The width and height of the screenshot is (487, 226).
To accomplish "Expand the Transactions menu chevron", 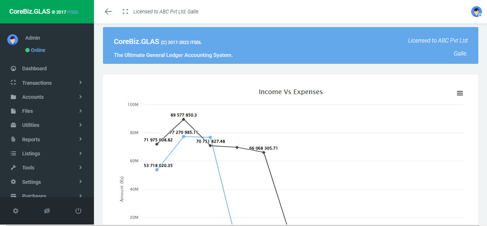I will [x=81, y=83].
